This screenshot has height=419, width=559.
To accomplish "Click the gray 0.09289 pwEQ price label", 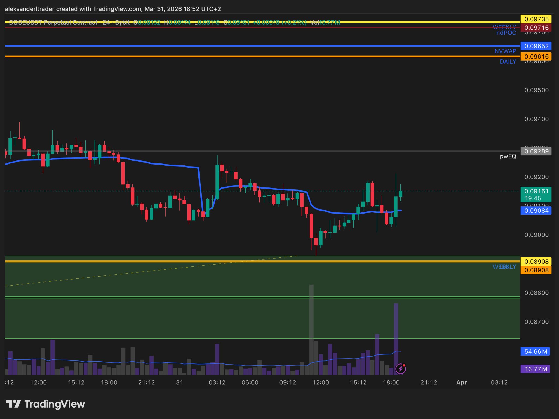I will click(536, 151).
